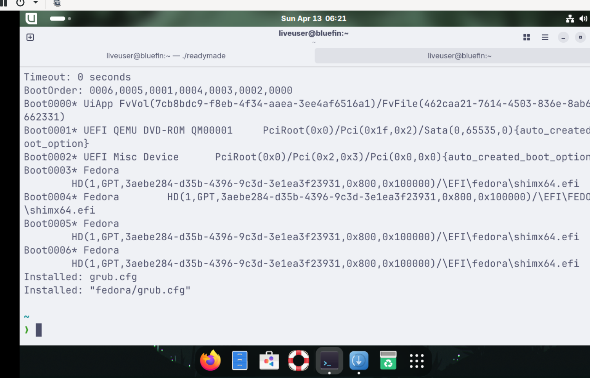The width and height of the screenshot is (590, 378).
Task: Expand the power options dropdown arrow
Action: point(36,2)
